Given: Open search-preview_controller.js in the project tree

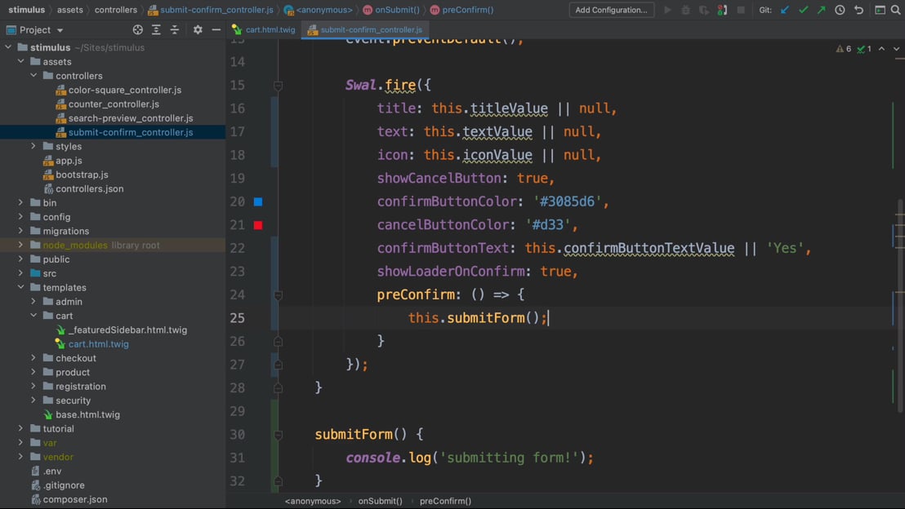Looking at the screenshot, I should (130, 118).
